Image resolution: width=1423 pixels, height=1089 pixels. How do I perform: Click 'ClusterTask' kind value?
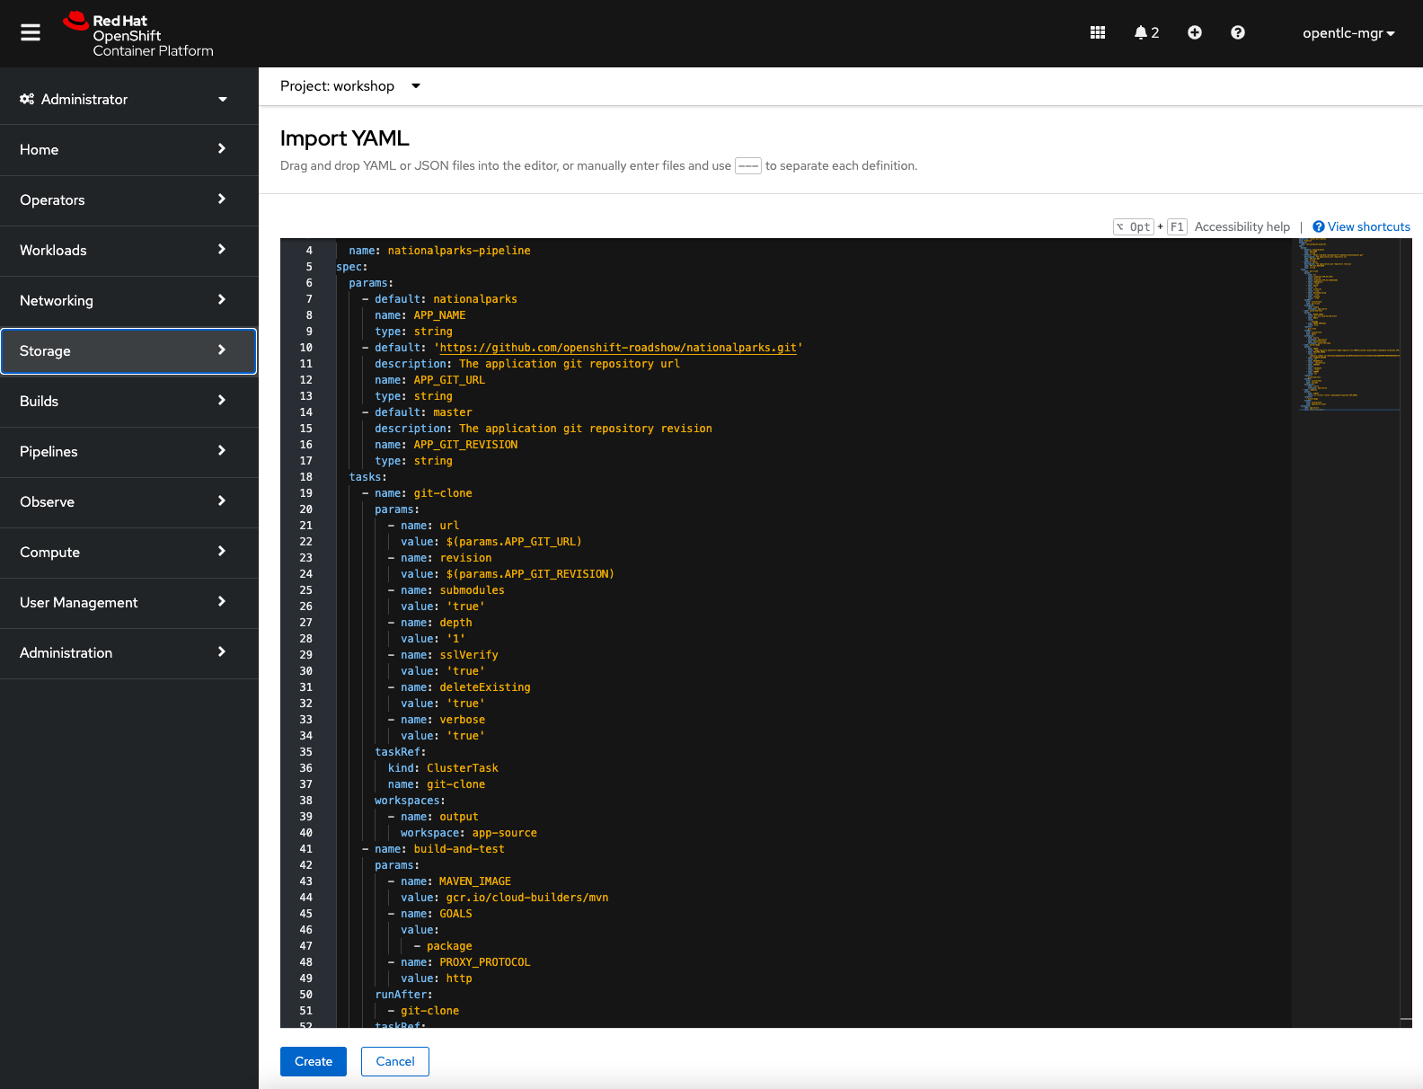click(x=463, y=768)
